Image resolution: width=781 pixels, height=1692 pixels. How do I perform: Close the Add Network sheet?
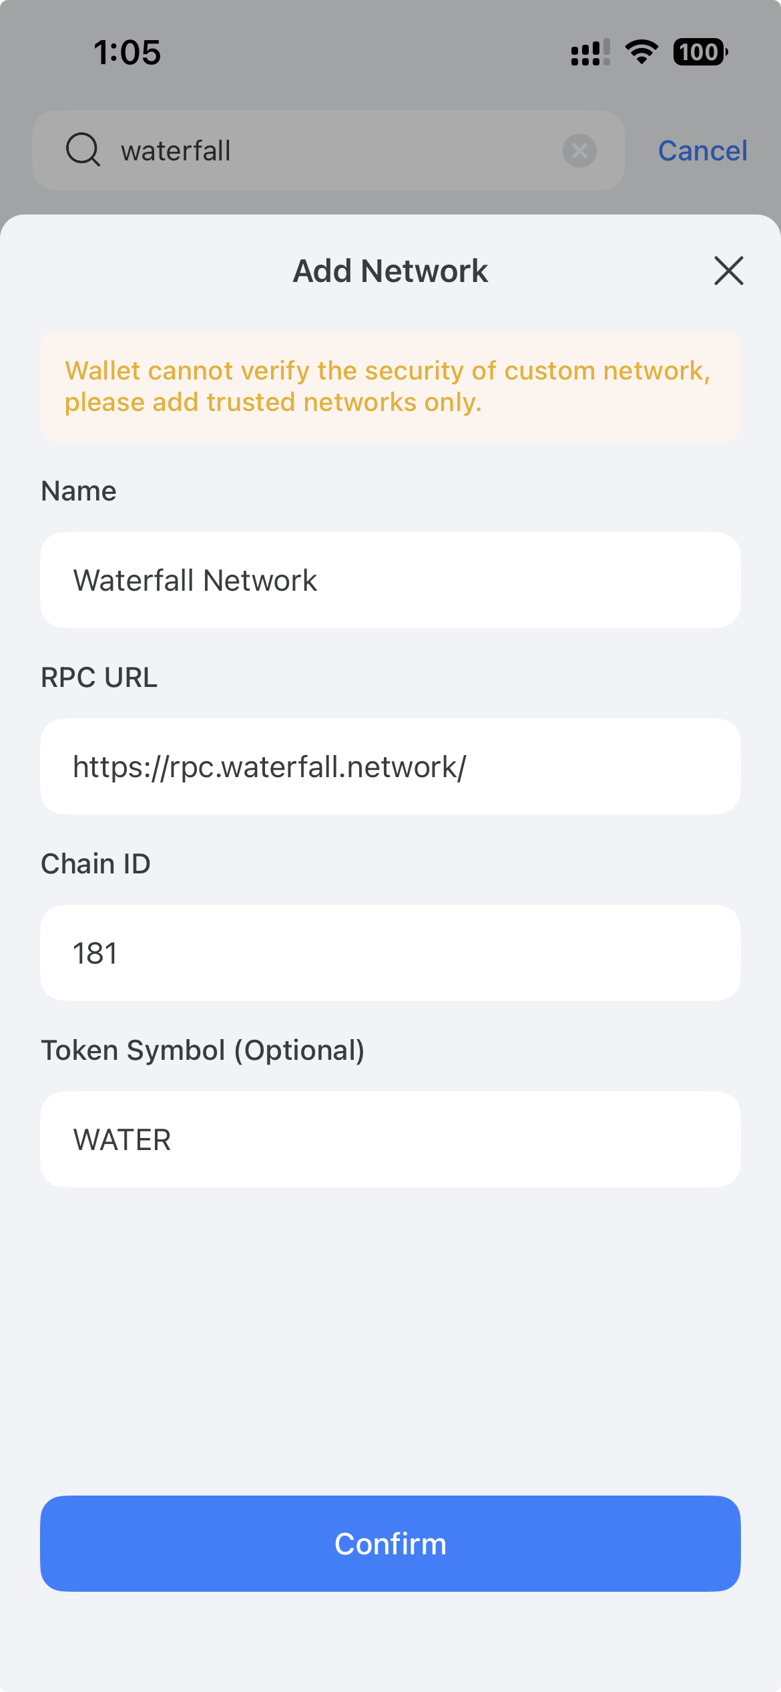pos(728,271)
